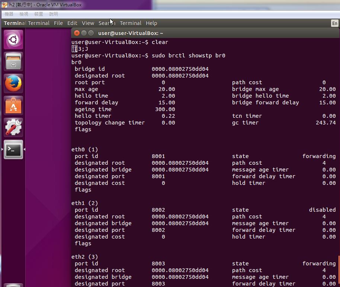
Task: Open the Ubuntu Dash search launcher
Action: (x=13, y=40)
